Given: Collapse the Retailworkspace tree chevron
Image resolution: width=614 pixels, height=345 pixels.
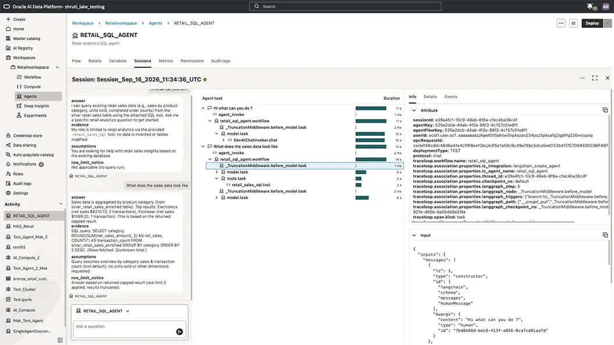Looking at the screenshot, I should point(57,67).
